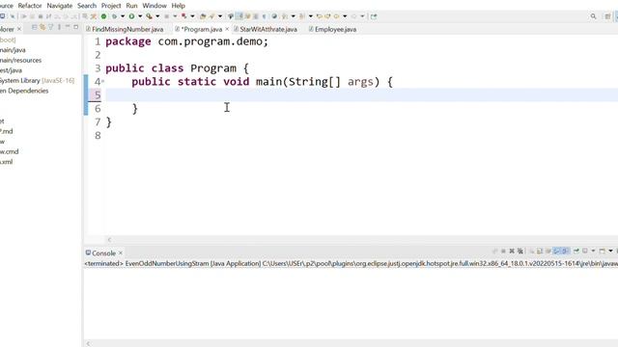Open the Refactor menu
Image resolution: width=618 pixels, height=347 pixels.
(x=30, y=6)
